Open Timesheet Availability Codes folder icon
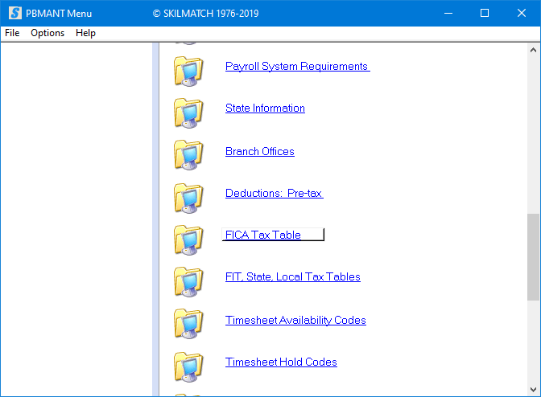The width and height of the screenshot is (541, 397). (x=188, y=323)
